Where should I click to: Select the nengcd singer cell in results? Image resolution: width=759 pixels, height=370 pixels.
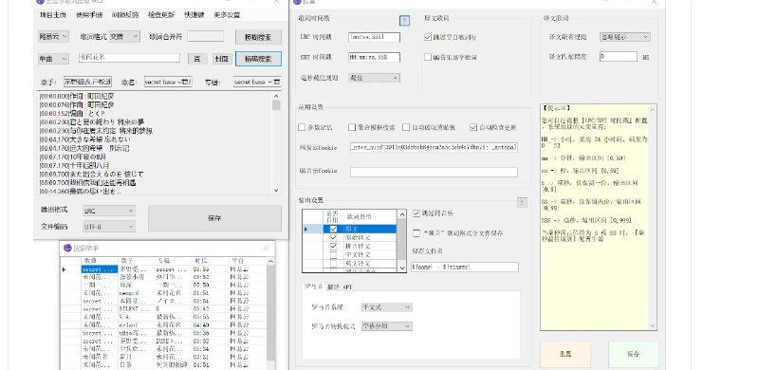(x=137, y=293)
